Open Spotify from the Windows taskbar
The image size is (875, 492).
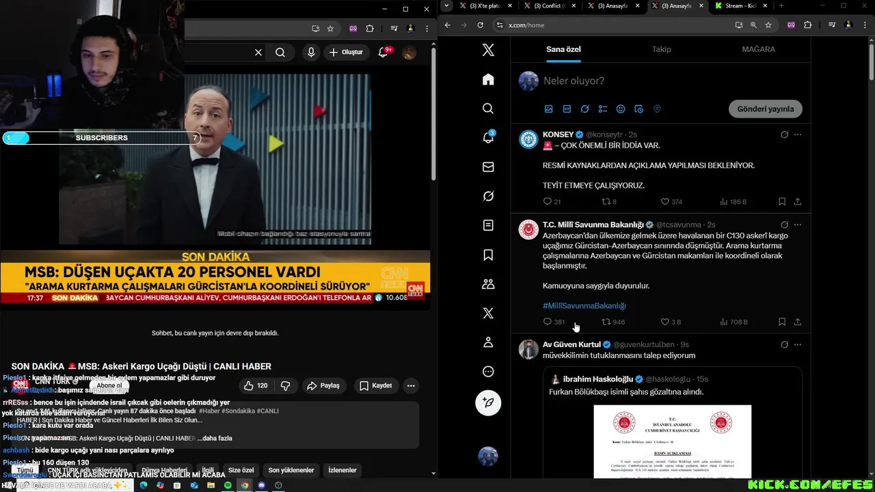point(228,485)
